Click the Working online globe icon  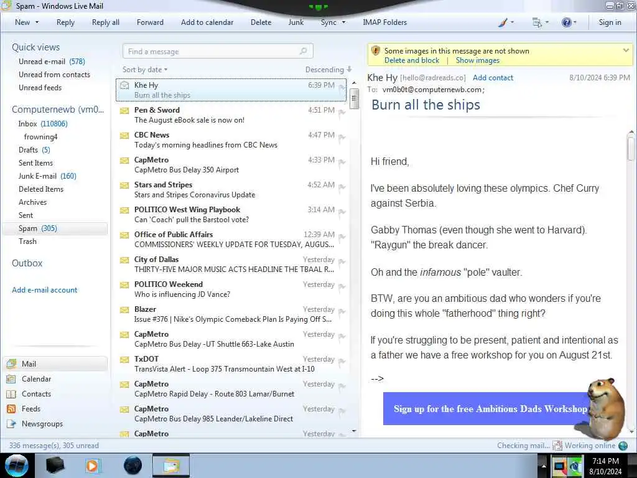tap(623, 446)
